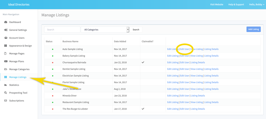The image size is (266, 119).
Task: Edit Listing for The Rex Burger & Lobster
Action: click(x=173, y=109)
